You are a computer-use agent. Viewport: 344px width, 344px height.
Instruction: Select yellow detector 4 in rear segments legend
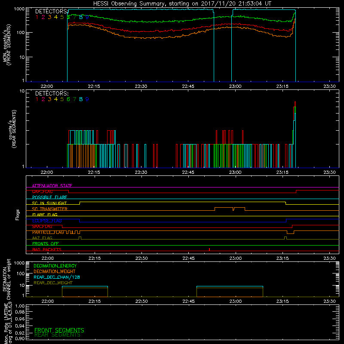coord(56,99)
